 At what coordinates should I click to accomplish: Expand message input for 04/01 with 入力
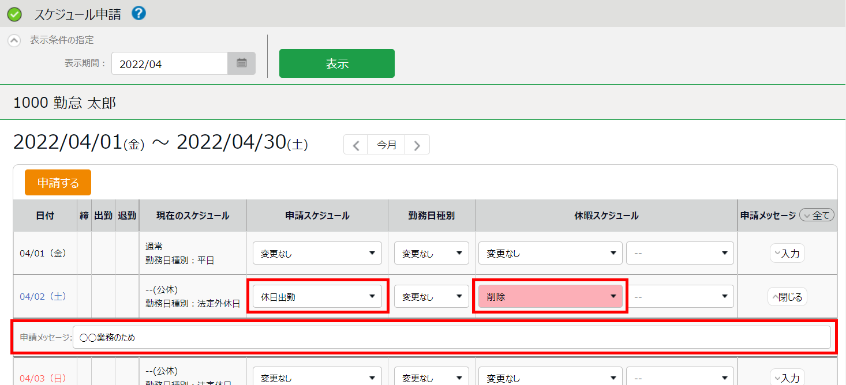pos(787,253)
